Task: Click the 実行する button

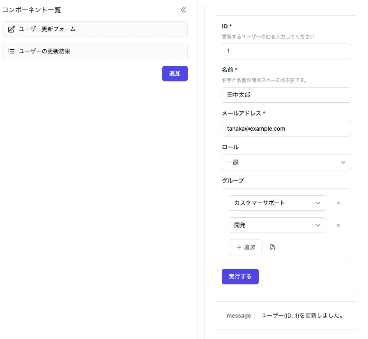Action: tap(240, 277)
